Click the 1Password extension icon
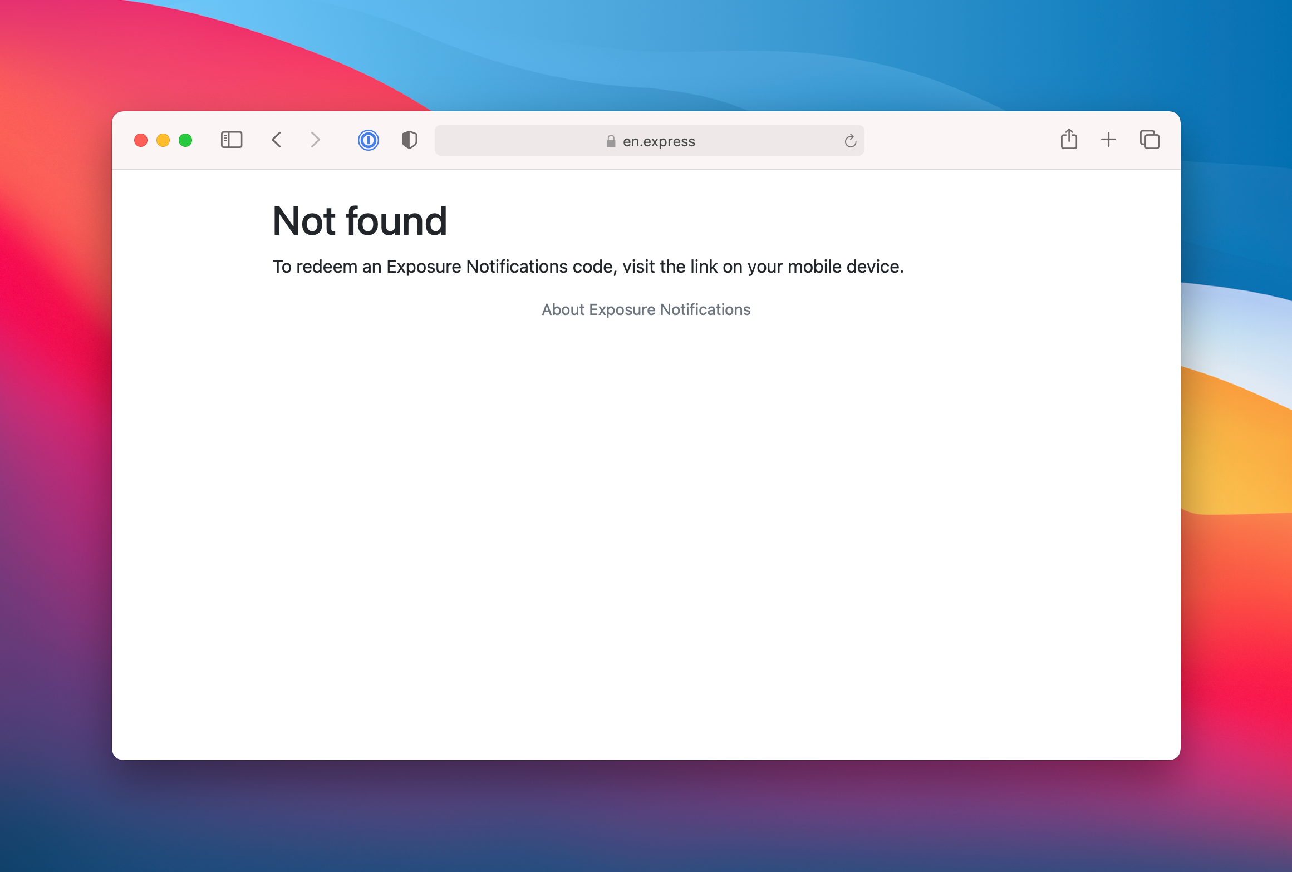1292x872 pixels. coord(369,140)
